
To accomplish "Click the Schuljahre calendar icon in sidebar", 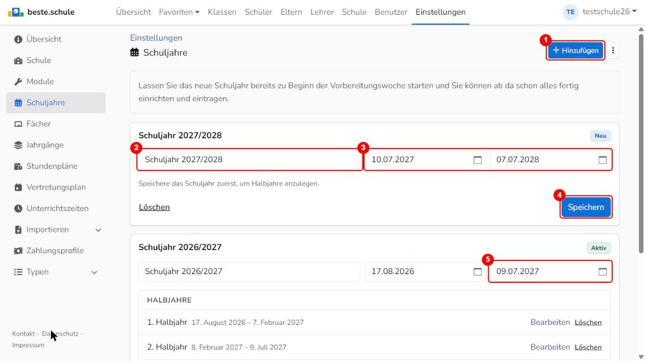I will click(18, 103).
